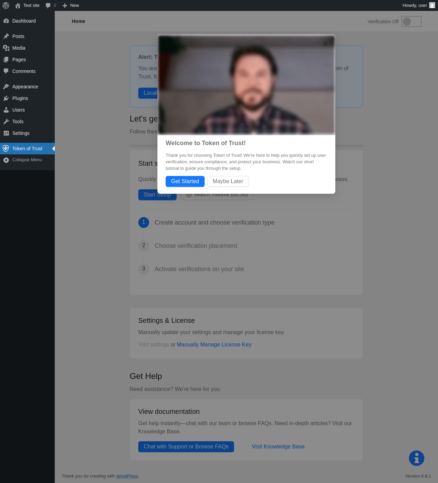Click the Collapse Menu arrow icon
The height and width of the screenshot is (483, 438).
click(6, 160)
